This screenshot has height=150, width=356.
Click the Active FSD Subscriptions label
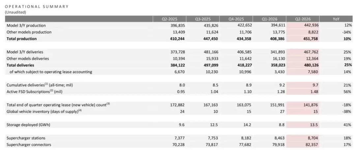(x=35, y=92)
